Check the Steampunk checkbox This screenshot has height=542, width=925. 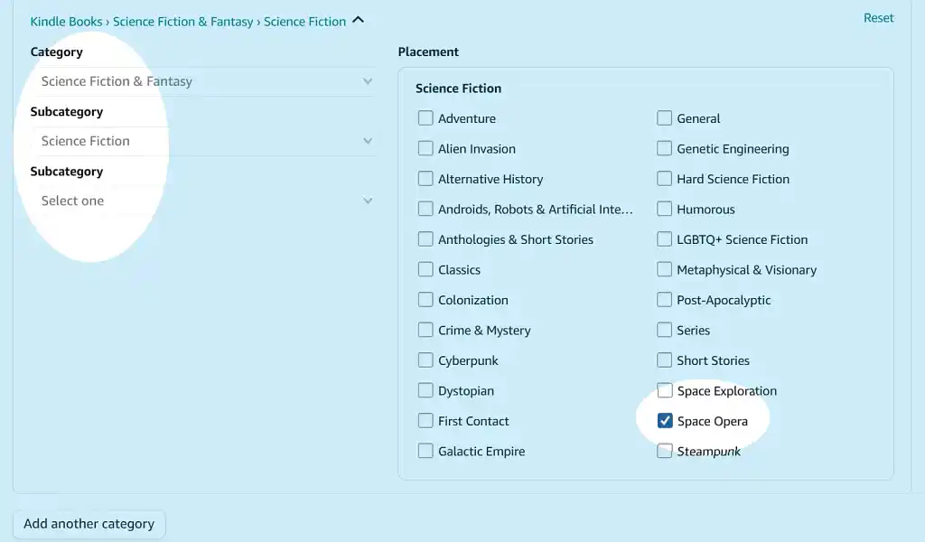point(664,451)
